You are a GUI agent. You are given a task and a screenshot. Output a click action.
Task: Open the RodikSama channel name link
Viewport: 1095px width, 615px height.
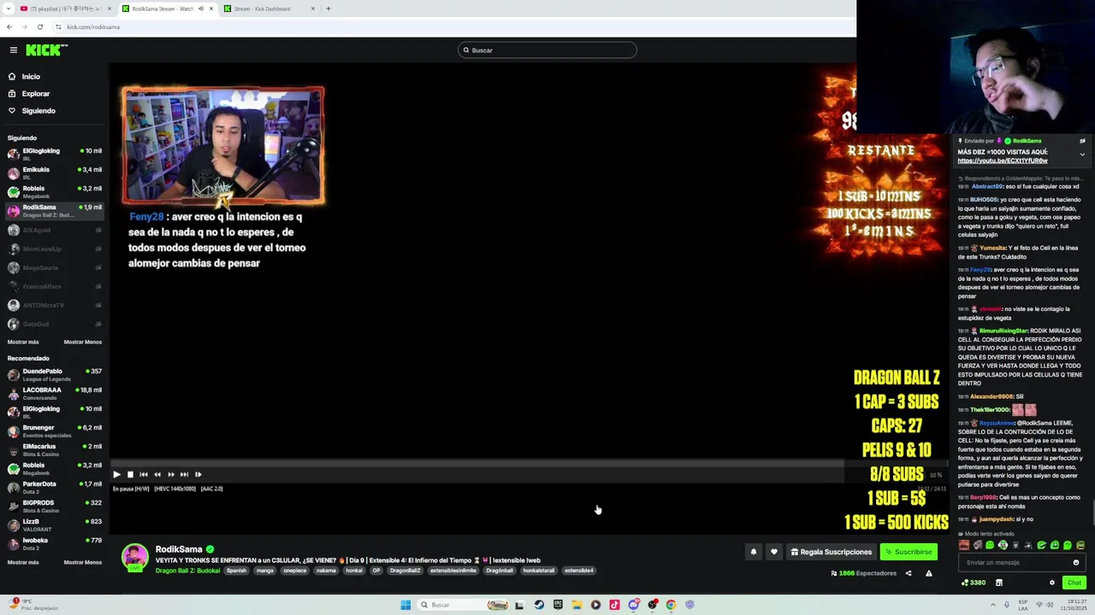[x=179, y=549]
